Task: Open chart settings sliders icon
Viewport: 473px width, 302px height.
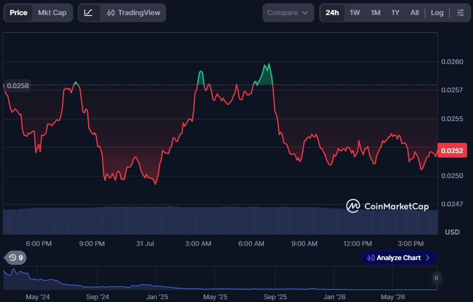Action: [460, 13]
